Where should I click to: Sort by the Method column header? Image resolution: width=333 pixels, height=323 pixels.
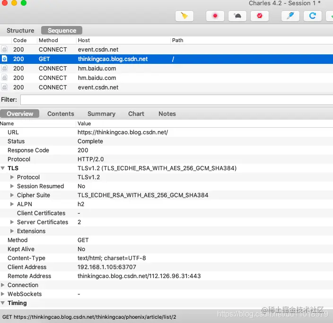[48, 40]
